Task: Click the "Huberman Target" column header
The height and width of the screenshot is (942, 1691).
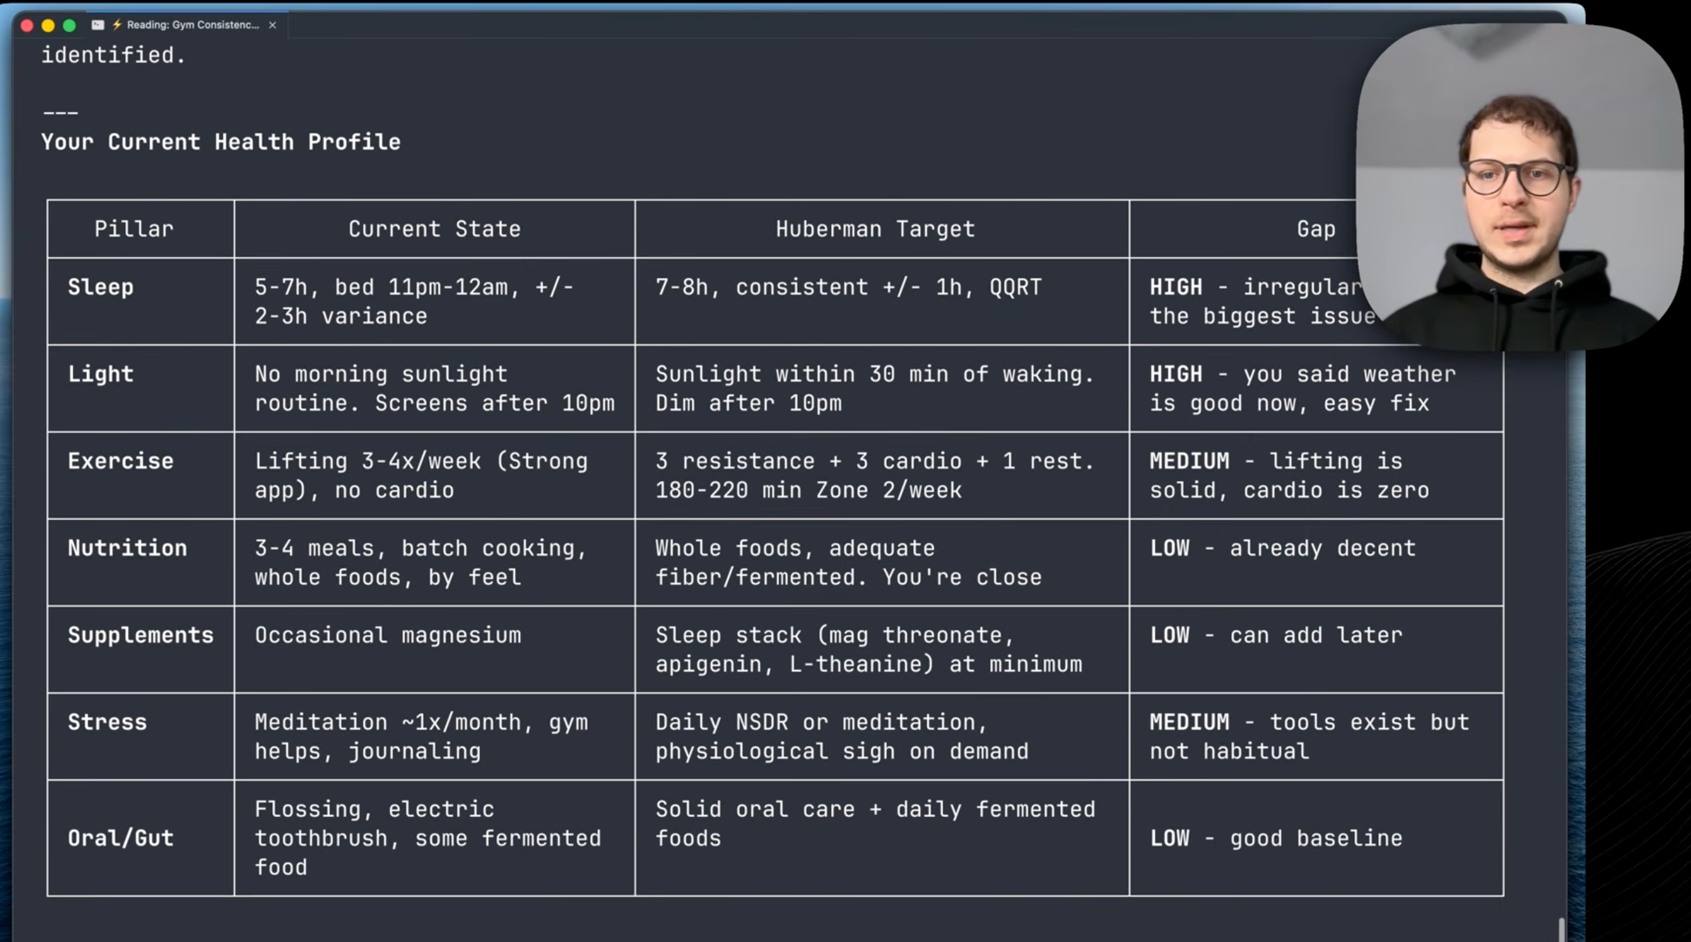Action: tap(875, 229)
